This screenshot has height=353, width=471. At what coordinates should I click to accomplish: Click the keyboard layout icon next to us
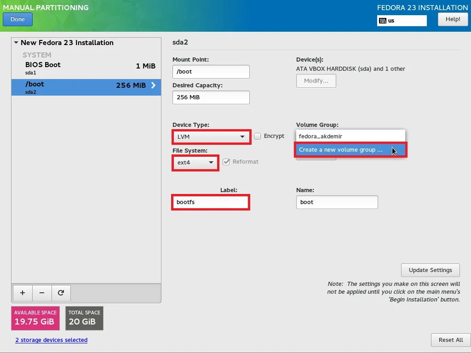382,21
